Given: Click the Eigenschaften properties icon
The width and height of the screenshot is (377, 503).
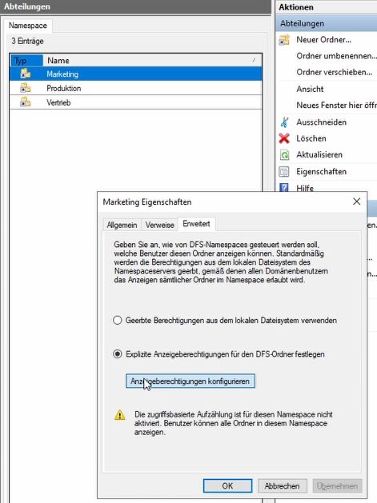Looking at the screenshot, I should pos(284,172).
